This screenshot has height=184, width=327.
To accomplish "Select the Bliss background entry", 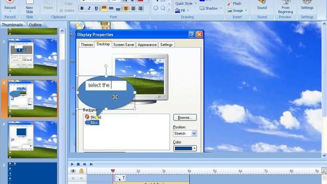I will point(92,123).
